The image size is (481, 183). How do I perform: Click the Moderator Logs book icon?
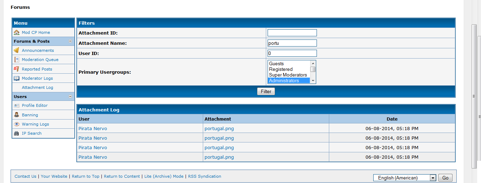pos(17,78)
